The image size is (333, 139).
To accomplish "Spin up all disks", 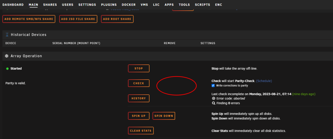I will 139,116.
